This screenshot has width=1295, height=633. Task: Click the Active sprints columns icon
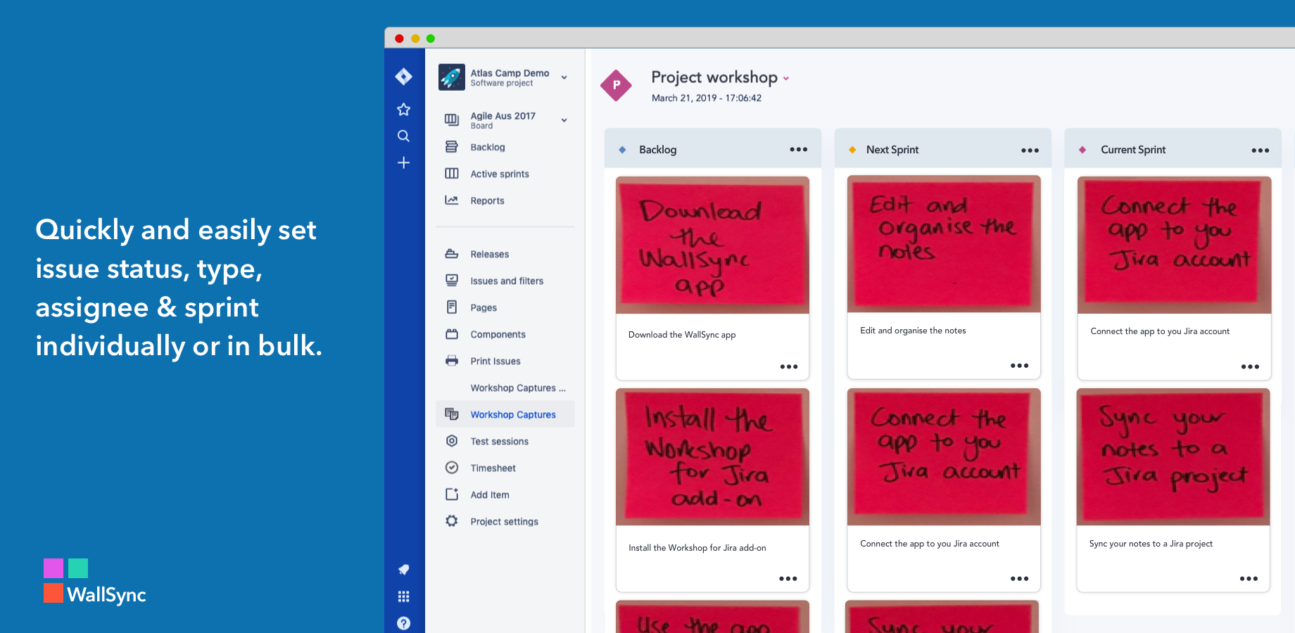click(x=452, y=174)
